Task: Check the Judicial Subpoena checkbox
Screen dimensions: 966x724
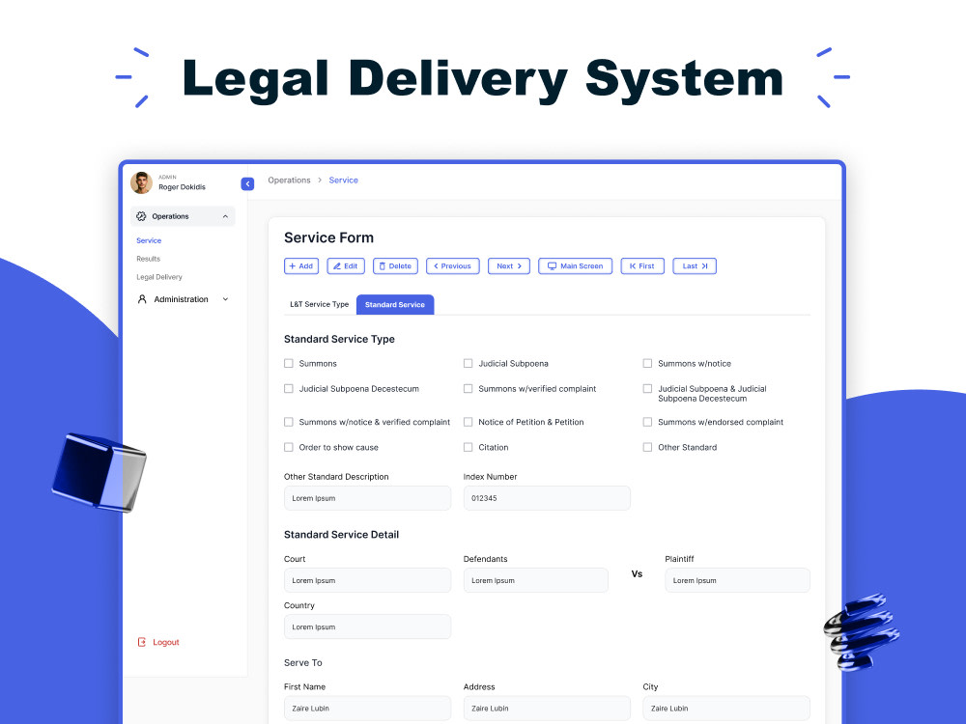Action: (469, 363)
